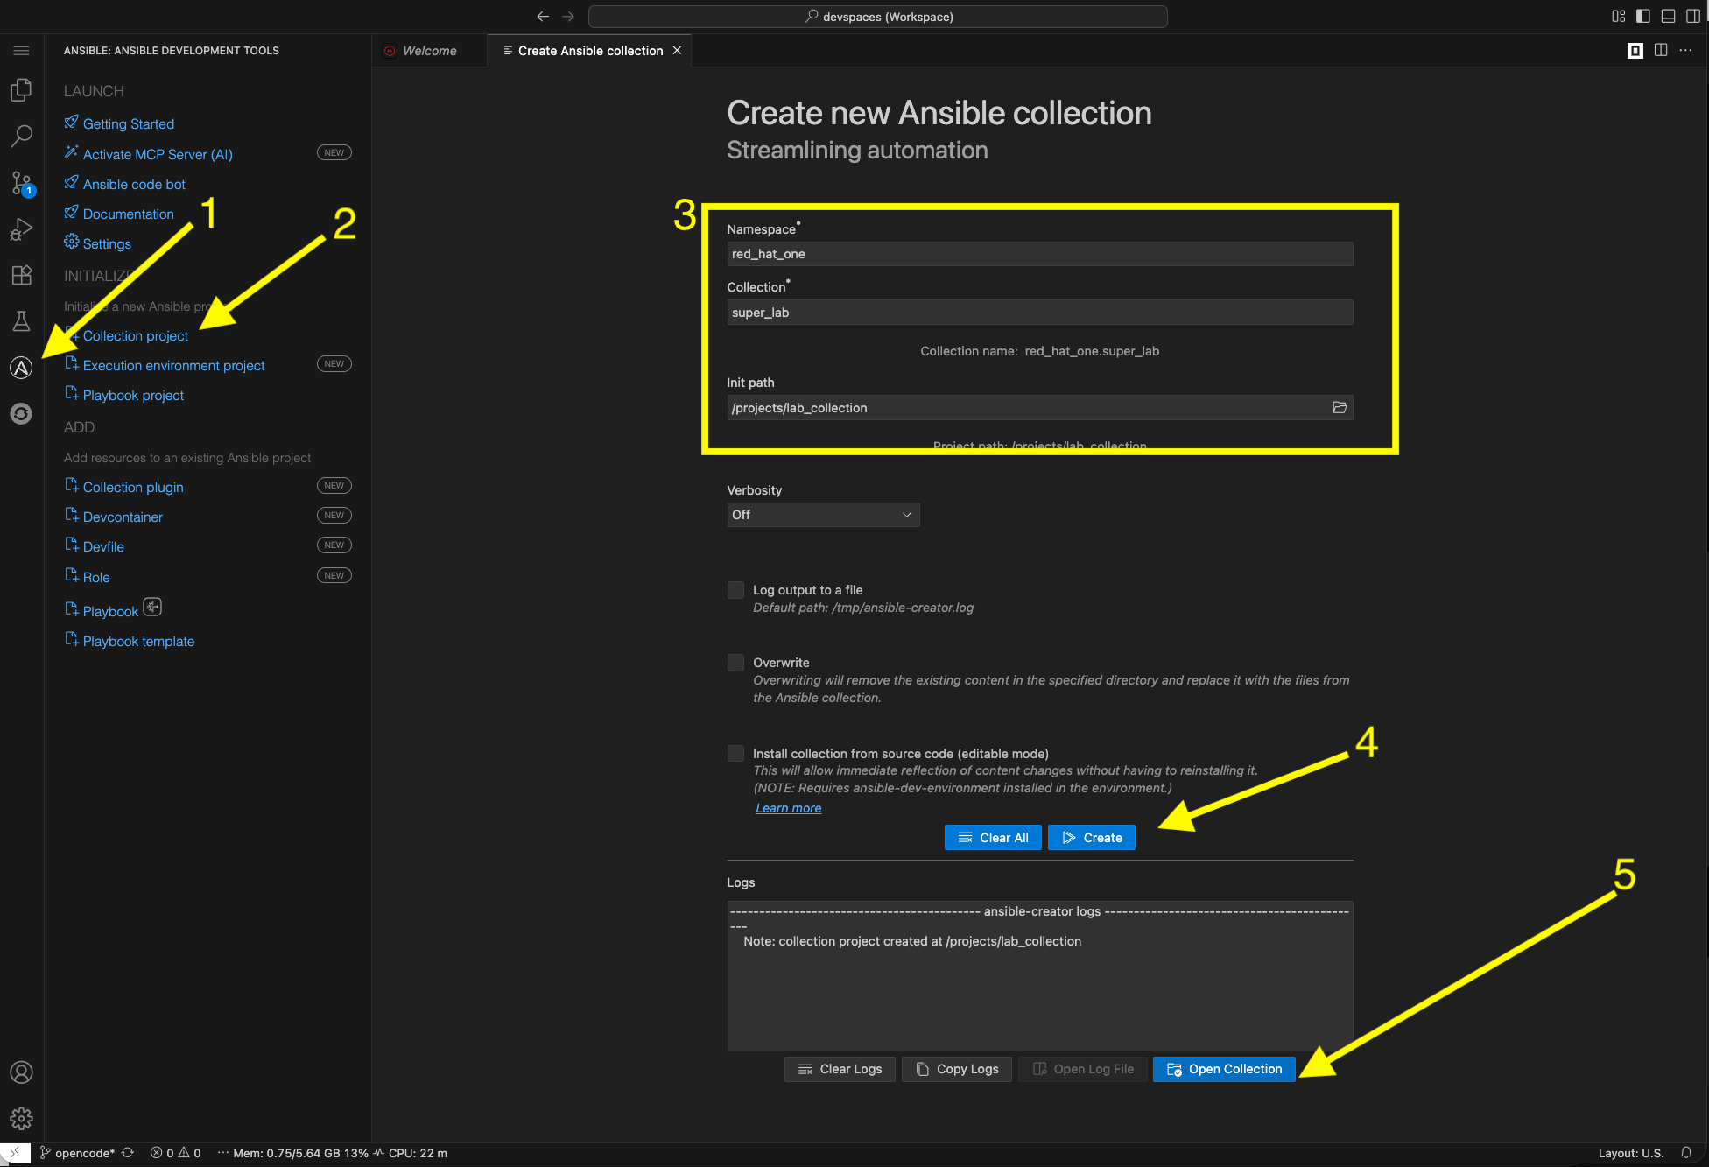Select the Testing beaker icon

(x=21, y=321)
